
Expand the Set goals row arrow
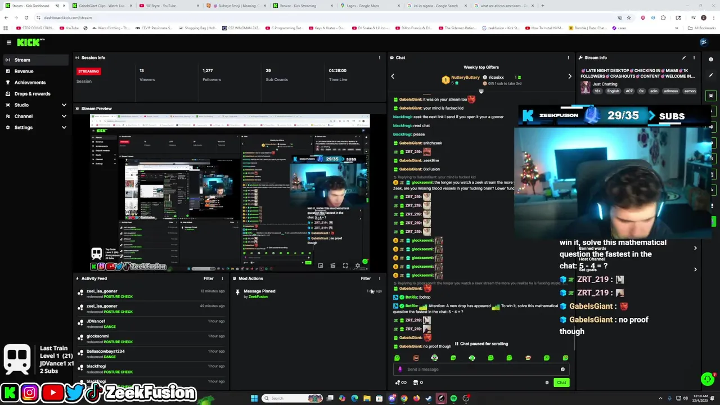tap(695, 269)
